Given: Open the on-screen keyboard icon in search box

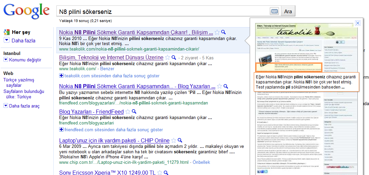Looking at the screenshot, I should pyautogui.click(x=274, y=11).
